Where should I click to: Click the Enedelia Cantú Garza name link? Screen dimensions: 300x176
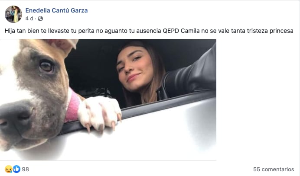tap(56, 10)
